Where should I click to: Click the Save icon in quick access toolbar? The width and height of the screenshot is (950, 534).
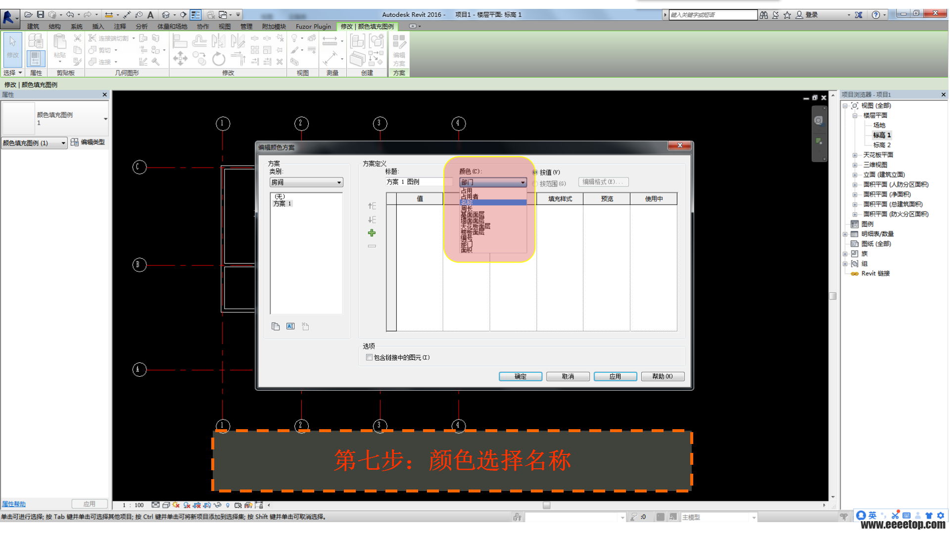pos(41,15)
